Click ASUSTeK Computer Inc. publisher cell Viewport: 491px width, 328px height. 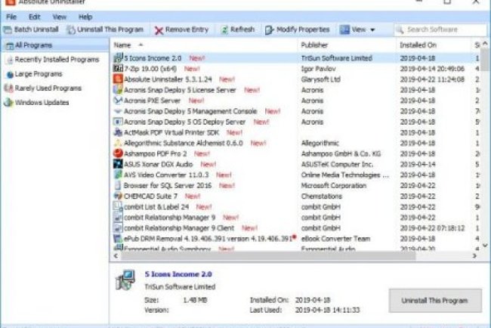point(337,164)
